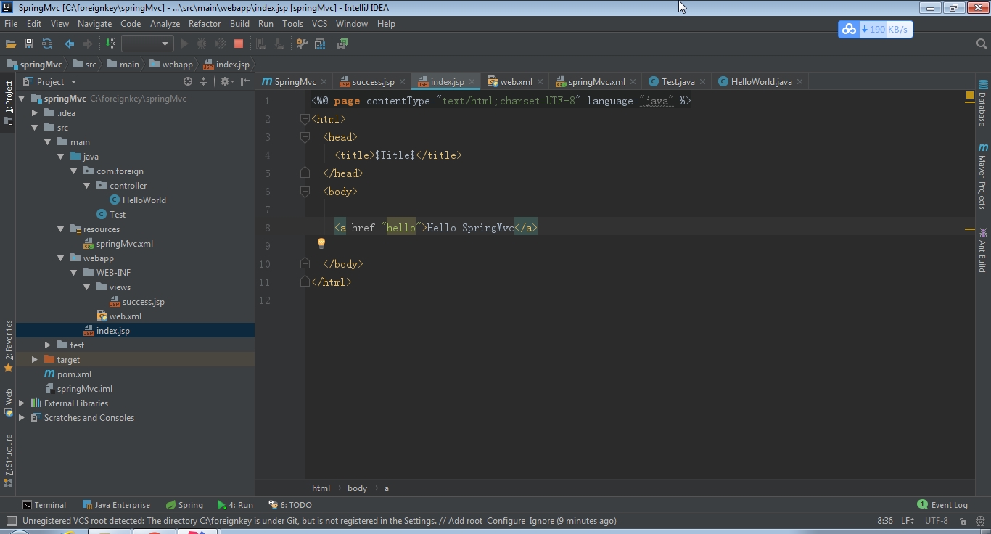Open the run configuration dropdown
991x534 pixels.
pyautogui.click(x=147, y=44)
